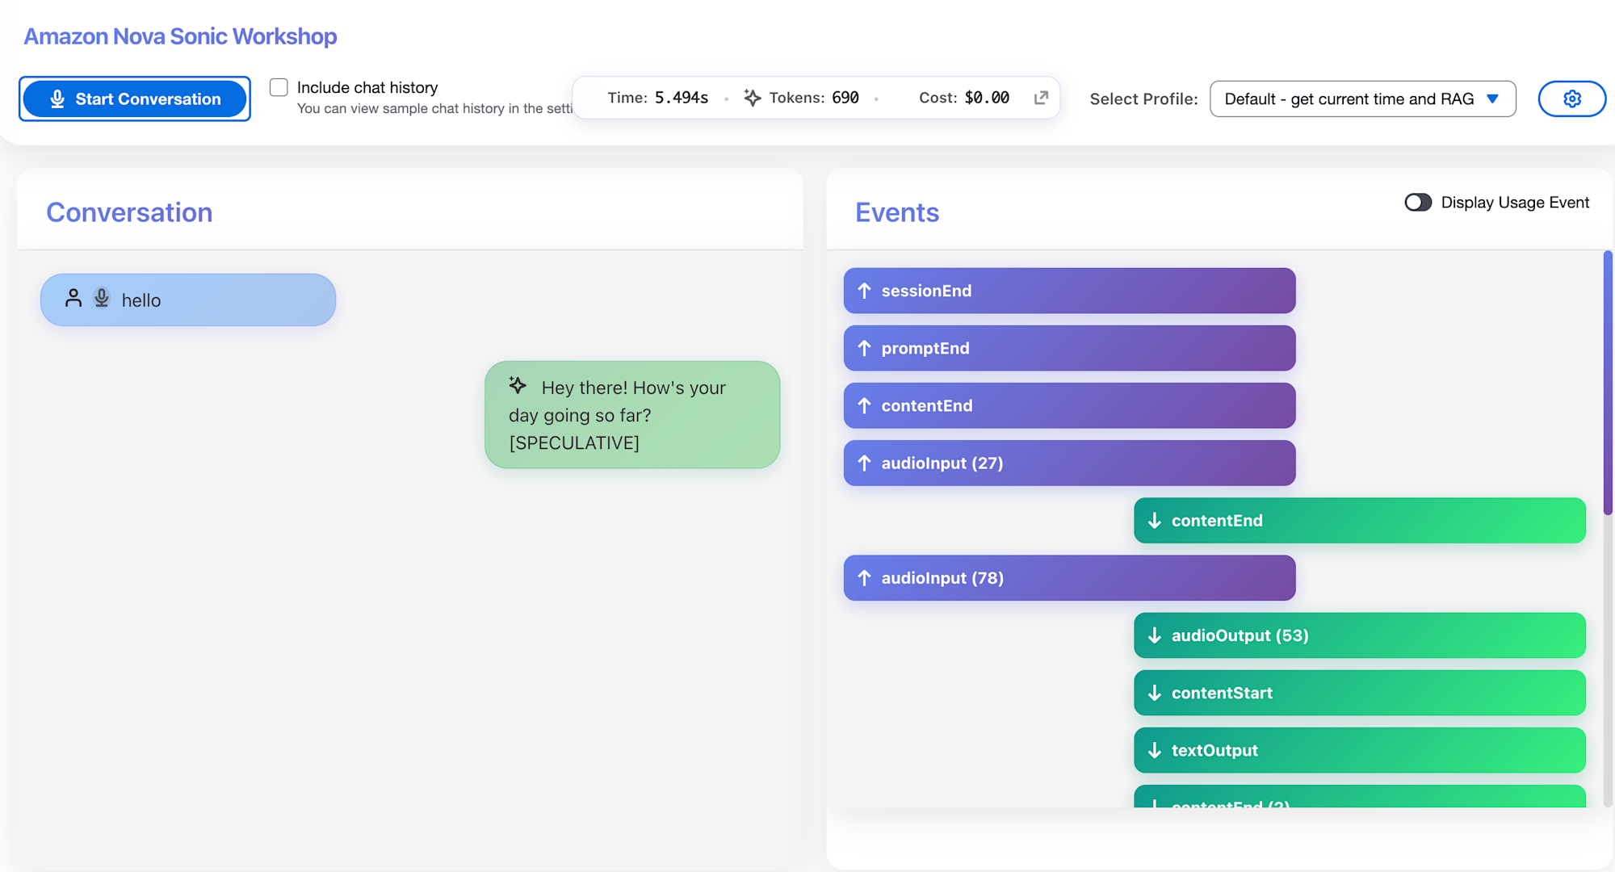Enable Include chat history checkbox

[x=279, y=87]
